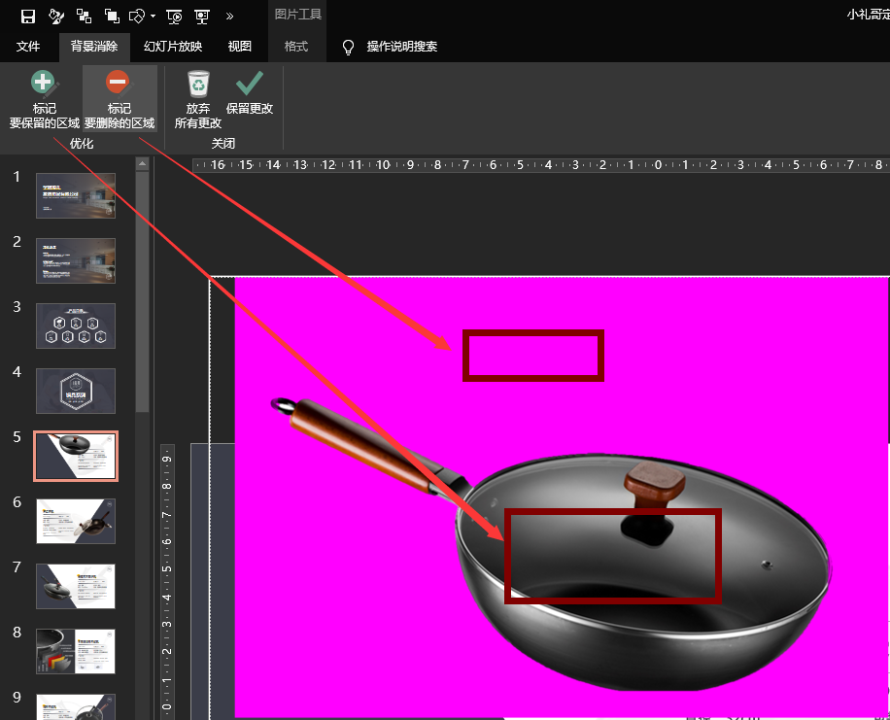Click the Save icon in quick access toolbar
This screenshot has height=720, width=890.
[x=28, y=16]
